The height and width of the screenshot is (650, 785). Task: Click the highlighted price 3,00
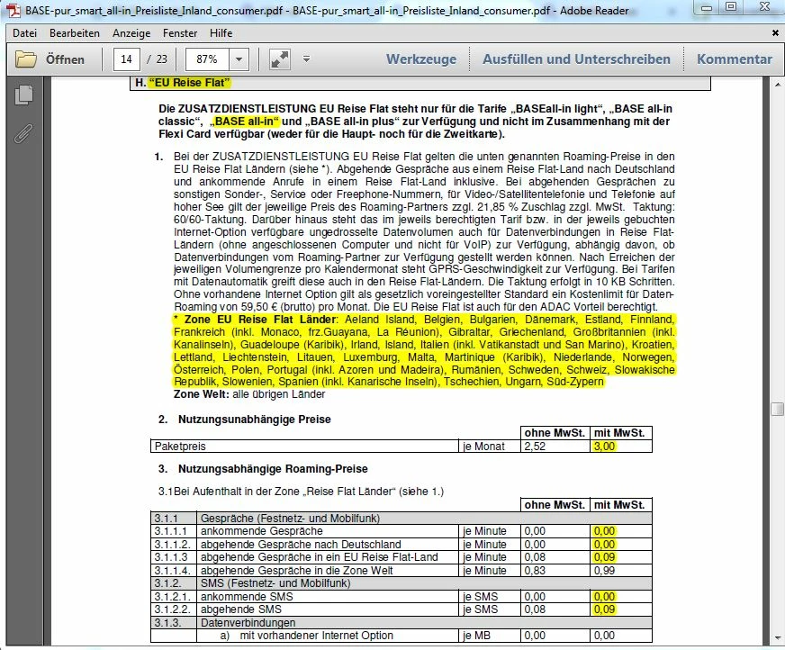click(604, 447)
